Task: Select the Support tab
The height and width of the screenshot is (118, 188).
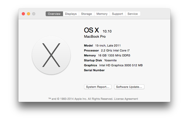Action: (x=117, y=14)
